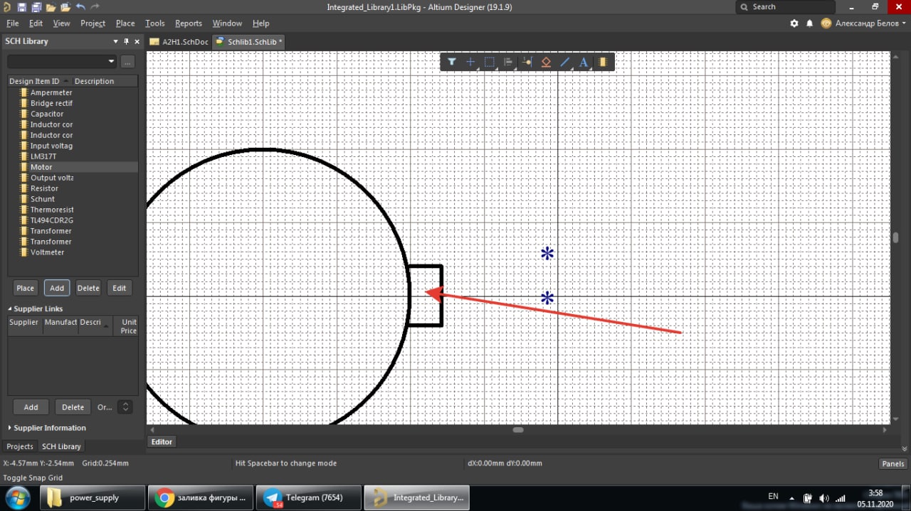
Task: Click the user avatar icon
Action: coord(826,23)
